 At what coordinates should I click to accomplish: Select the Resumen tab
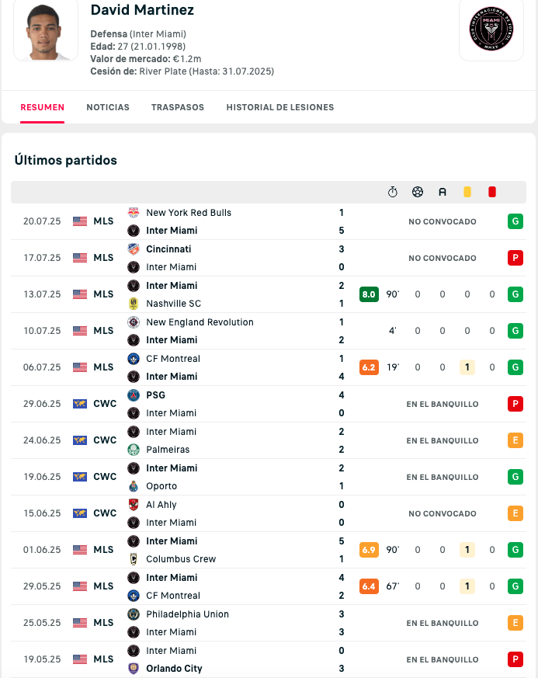pyautogui.click(x=43, y=107)
